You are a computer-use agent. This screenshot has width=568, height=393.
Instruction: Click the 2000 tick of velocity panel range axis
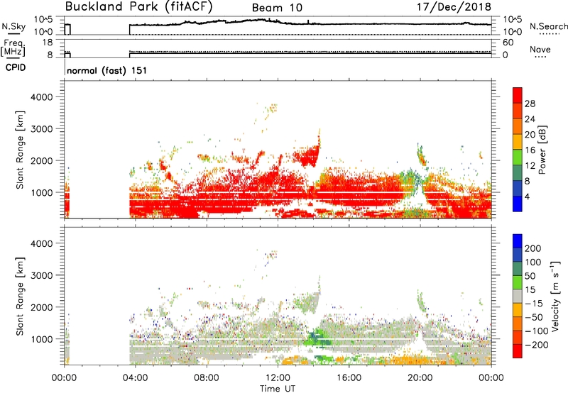(42, 307)
